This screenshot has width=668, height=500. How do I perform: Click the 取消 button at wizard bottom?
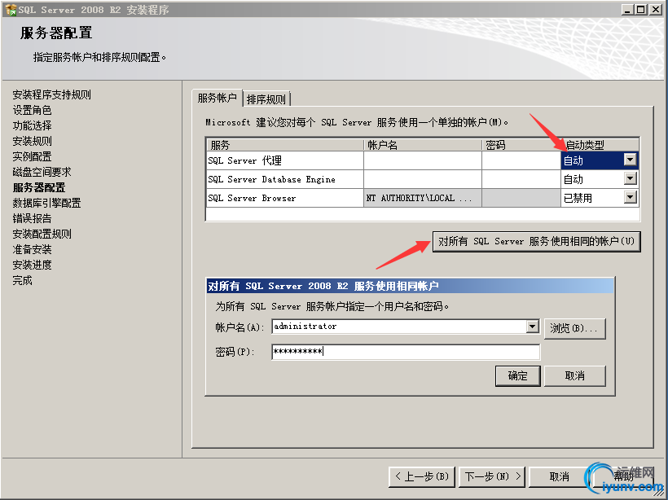click(560, 476)
